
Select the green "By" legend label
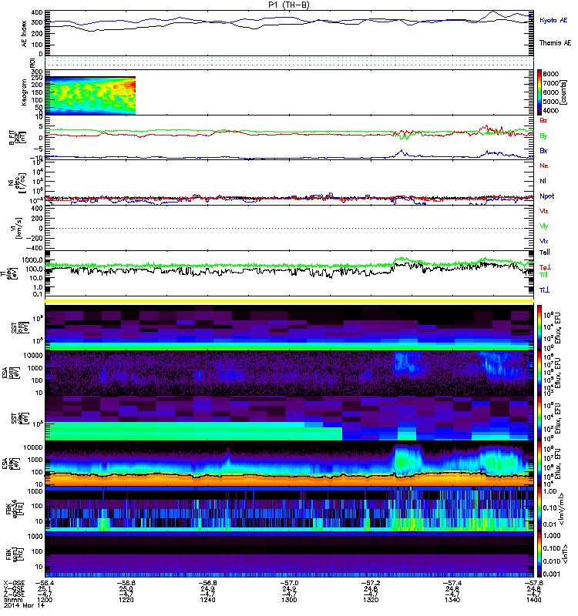click(x=543, y=136)
